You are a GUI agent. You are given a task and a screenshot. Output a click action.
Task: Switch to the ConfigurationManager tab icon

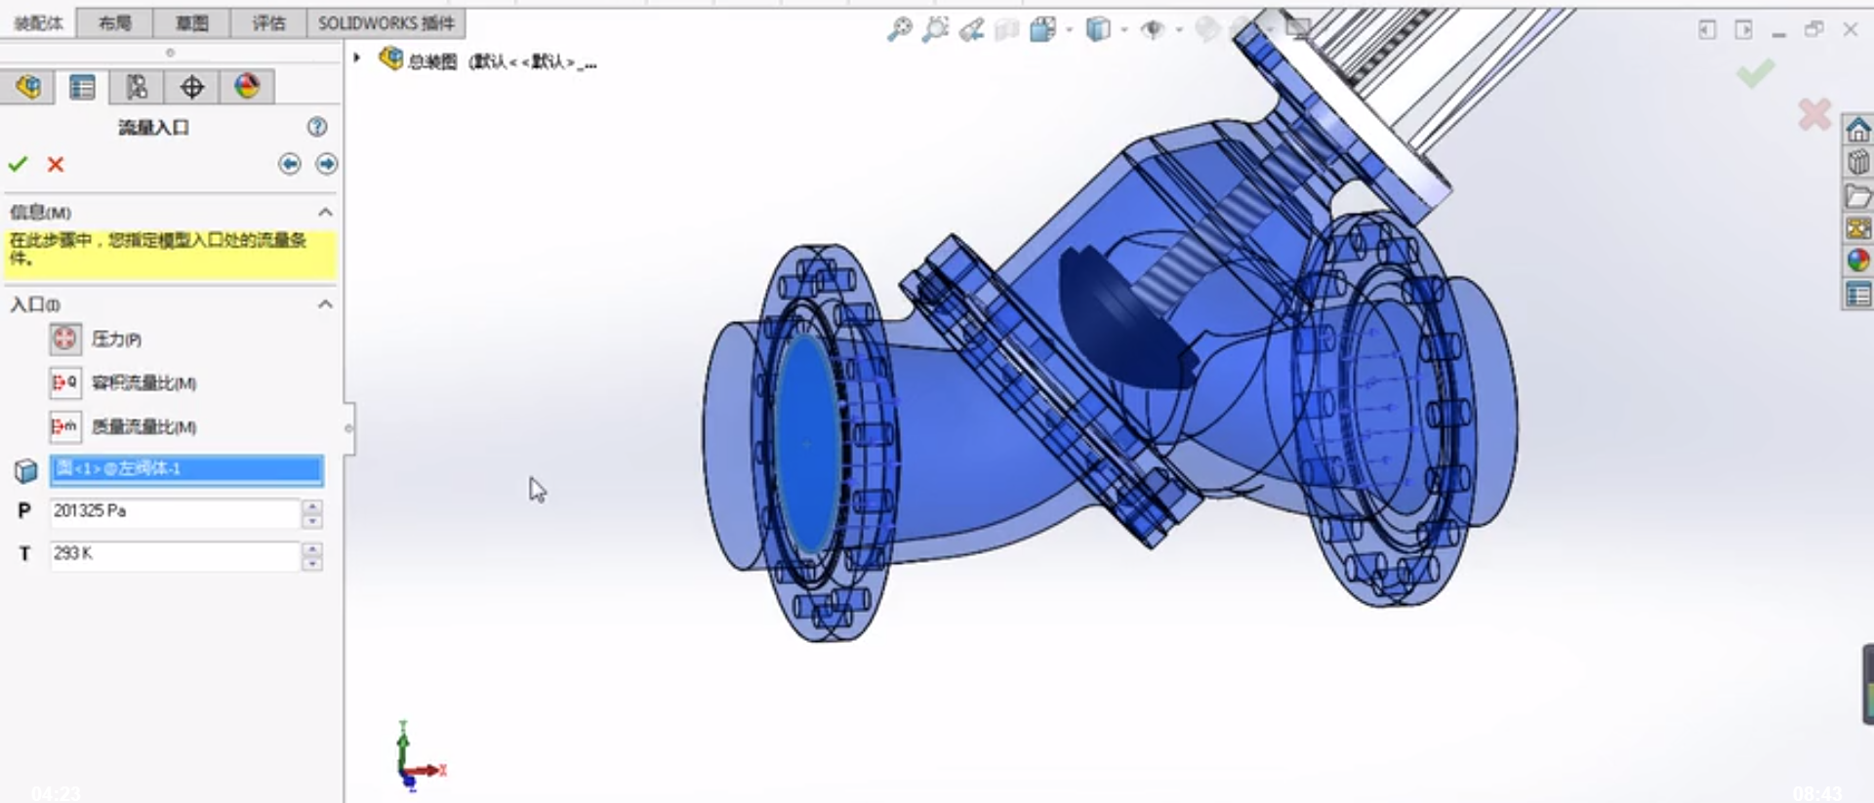[137, 87]
